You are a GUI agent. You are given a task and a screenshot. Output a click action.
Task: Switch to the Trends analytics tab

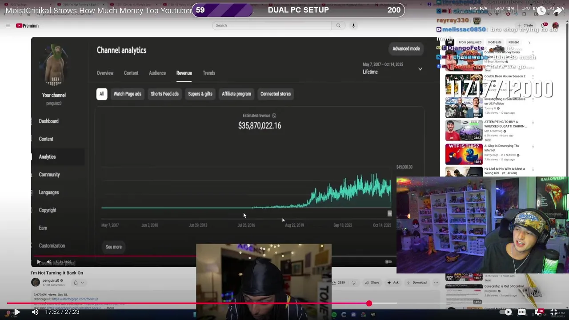209,73
